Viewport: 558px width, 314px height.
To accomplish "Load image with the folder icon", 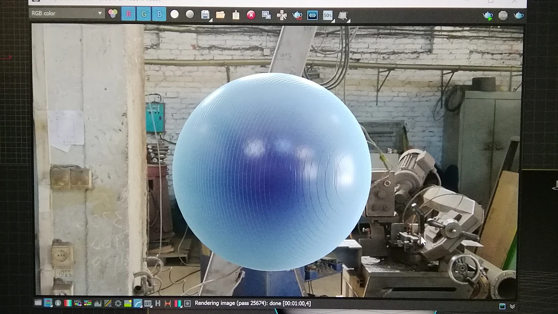I will coord(220,15).
